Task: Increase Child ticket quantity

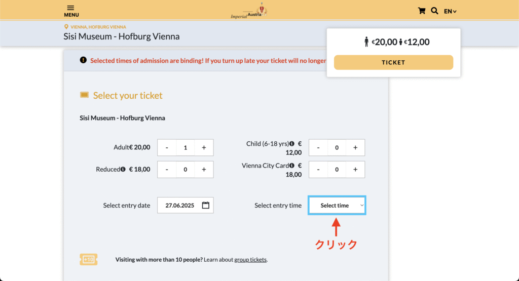Action: [355, 147]
